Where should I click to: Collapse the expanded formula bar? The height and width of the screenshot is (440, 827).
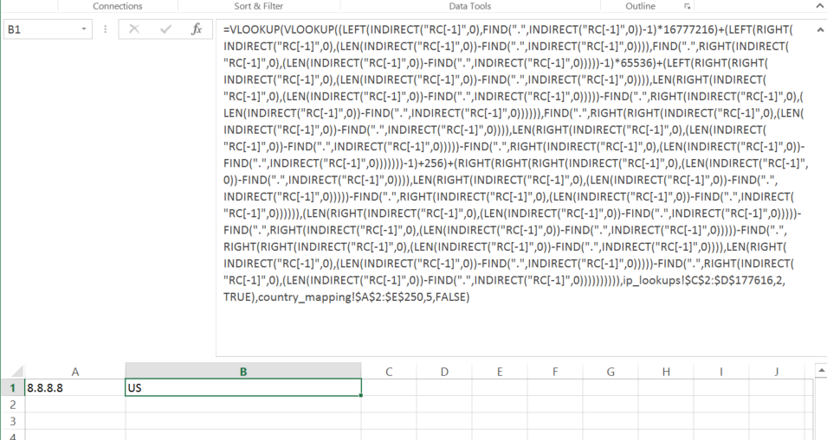[820, 30]
